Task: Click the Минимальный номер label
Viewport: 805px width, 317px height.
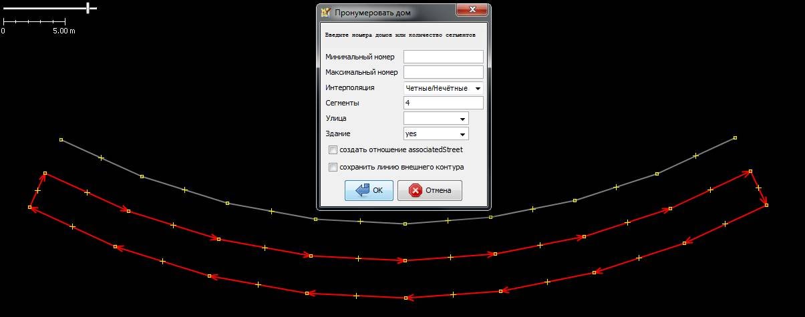Action: (x=360, y=57)
